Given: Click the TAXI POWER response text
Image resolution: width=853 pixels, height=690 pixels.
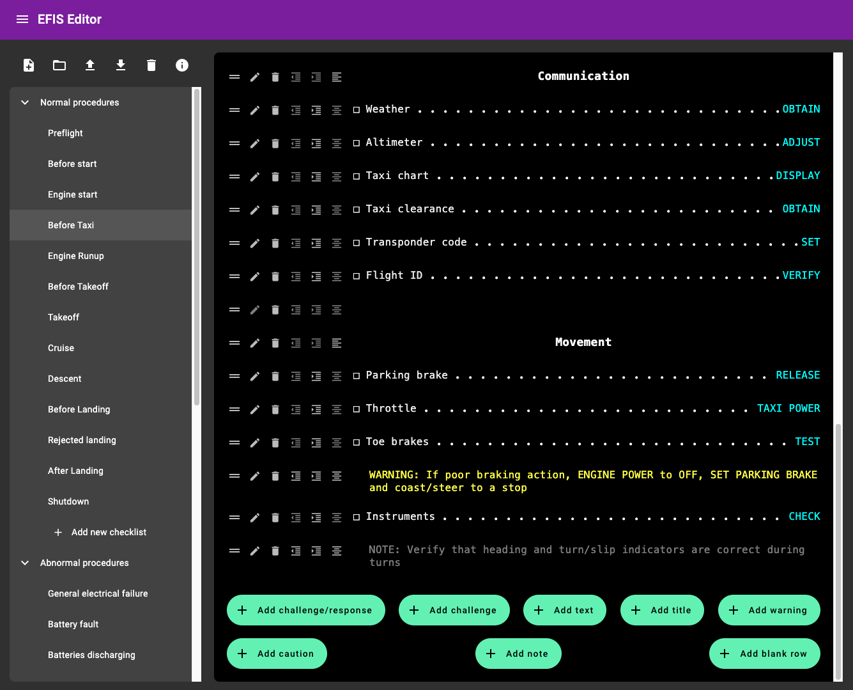Looking at the screenshot, I should coord(788,409).
